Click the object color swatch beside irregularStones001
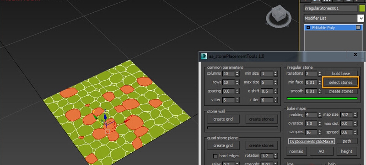366x165 pixels. click(361, 8)
